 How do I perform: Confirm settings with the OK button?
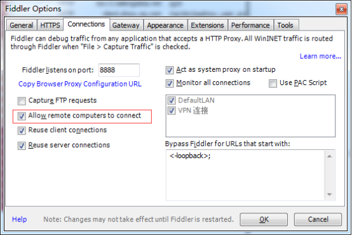pos(264,219)
